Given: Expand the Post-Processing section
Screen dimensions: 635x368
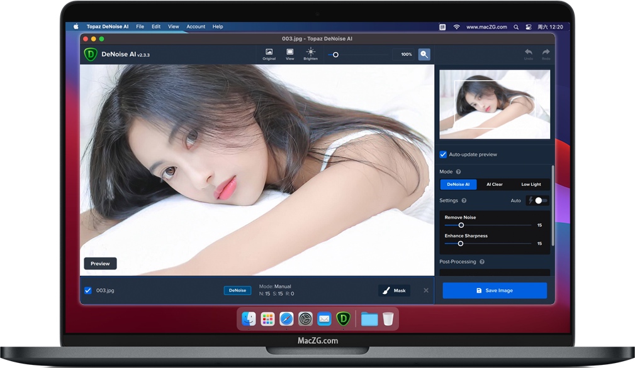Looking at the screenshot, I should click(458, 262).
